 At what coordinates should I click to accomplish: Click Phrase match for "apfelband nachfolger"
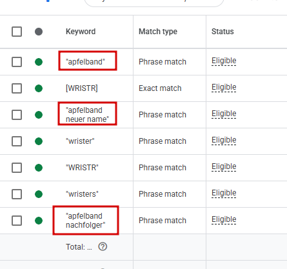tap(163, 221)
